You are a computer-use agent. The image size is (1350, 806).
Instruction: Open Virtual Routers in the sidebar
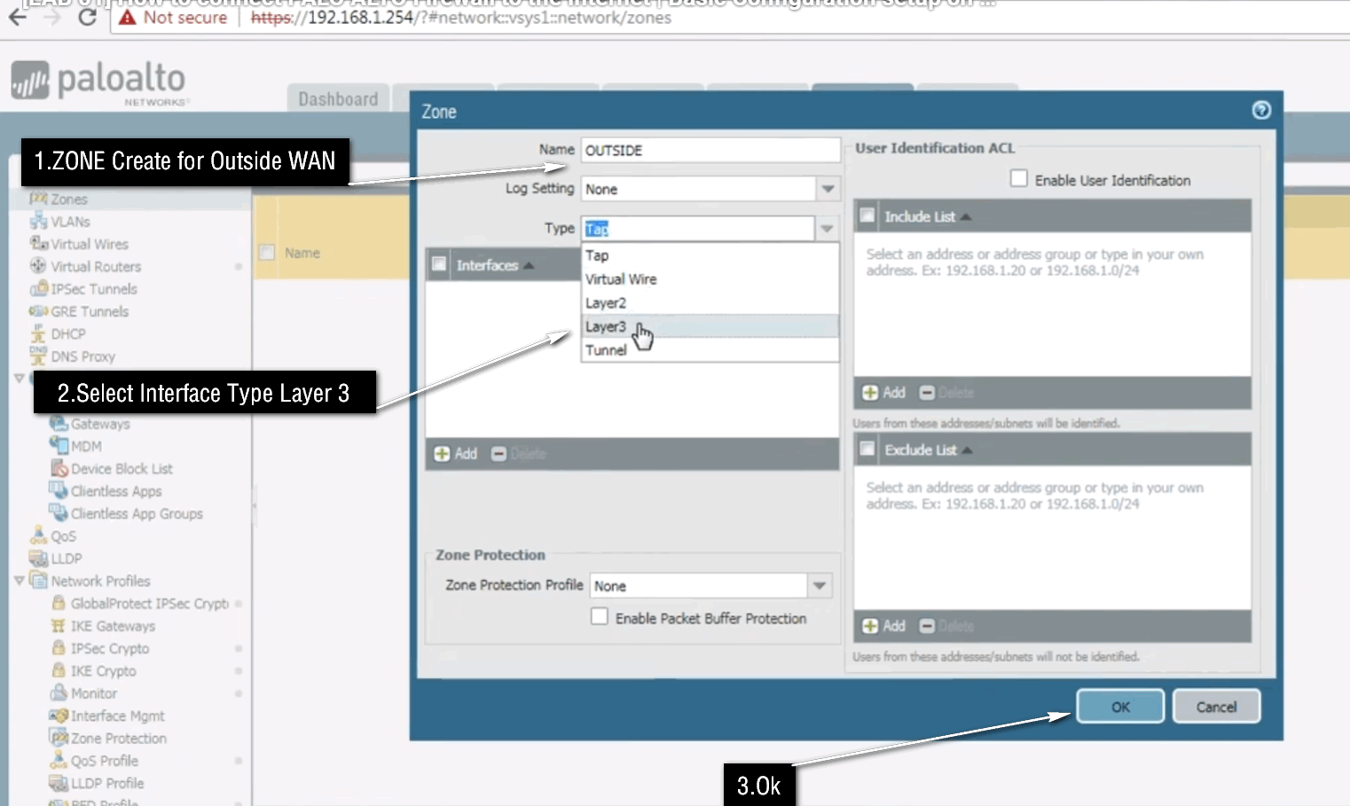[x=96, y=267]
